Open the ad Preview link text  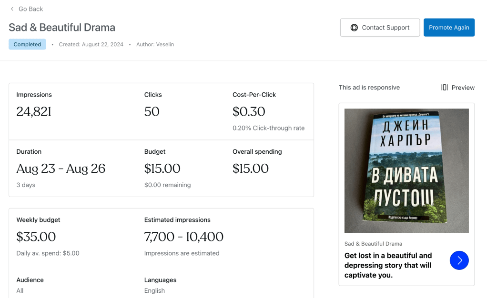point(463,88)
